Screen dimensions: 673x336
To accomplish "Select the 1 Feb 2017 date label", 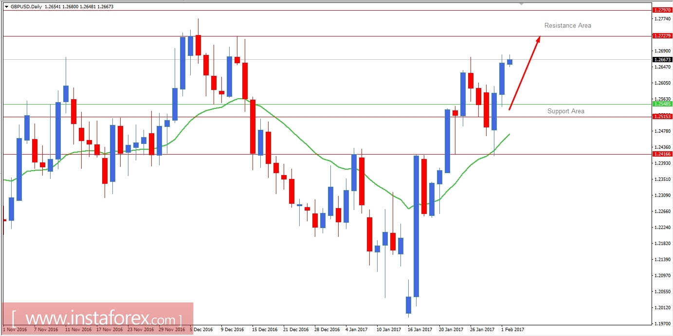I will 513,329.
